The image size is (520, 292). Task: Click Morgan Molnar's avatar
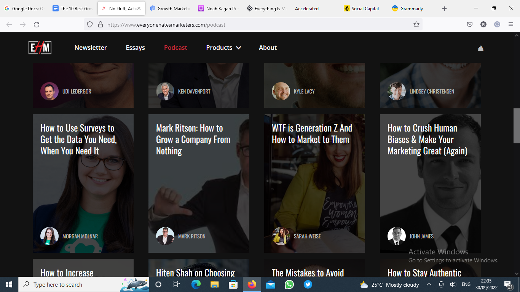[49, 236]
